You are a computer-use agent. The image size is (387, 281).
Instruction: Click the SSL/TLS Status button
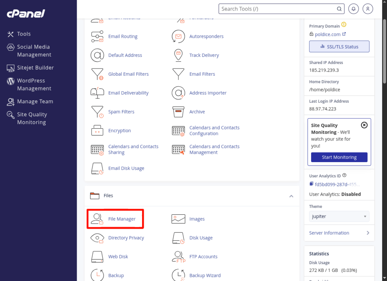pyautogui.click(x=339, y=47)
